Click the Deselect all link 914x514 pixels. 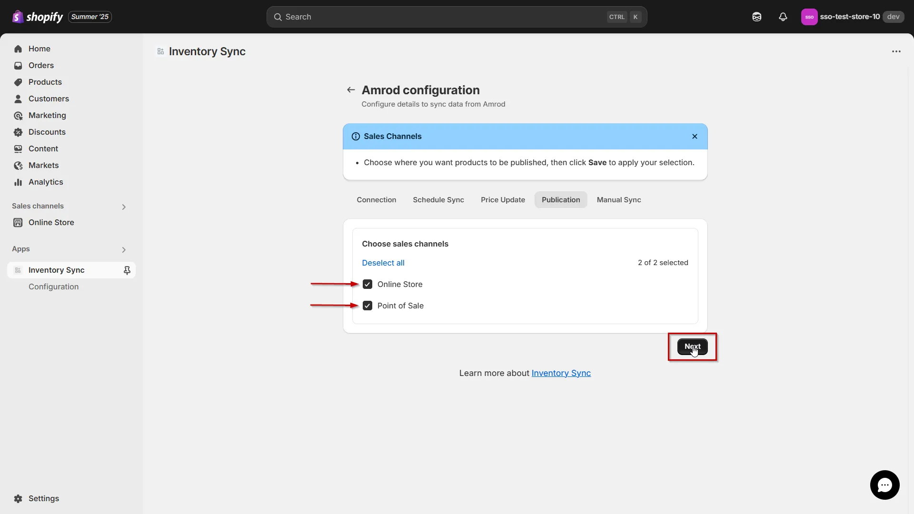pyautogui.click(x=383, y=262)
